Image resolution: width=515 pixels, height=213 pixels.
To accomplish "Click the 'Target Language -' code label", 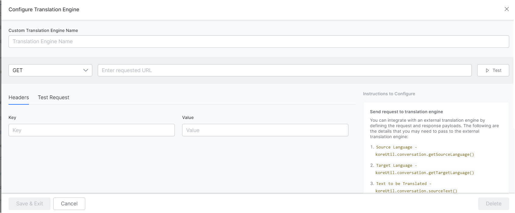I will (396, 166).
